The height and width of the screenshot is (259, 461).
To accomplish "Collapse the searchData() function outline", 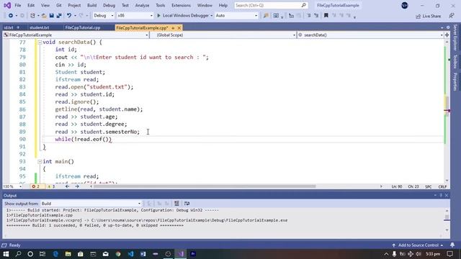I will coord(40,42).
